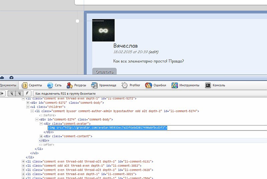Click the Скрипты curly-braces icon
The width and height of the screenshot is (267, 179).
pos(24,85)
